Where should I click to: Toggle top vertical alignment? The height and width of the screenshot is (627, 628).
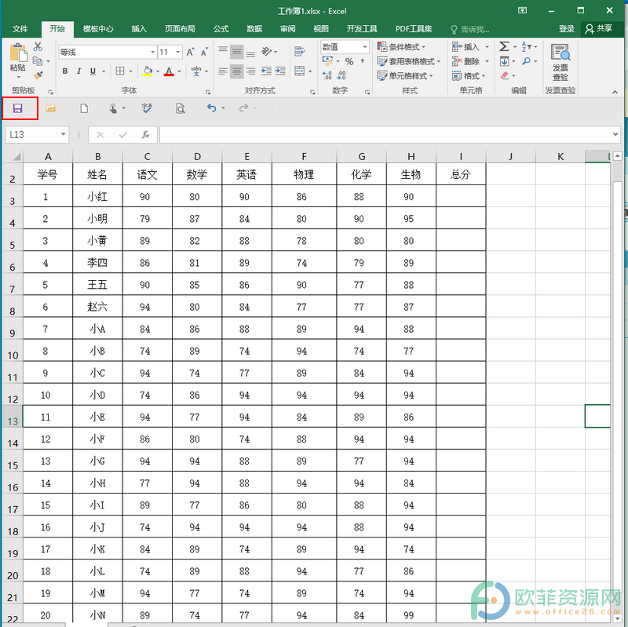(223, 49)
